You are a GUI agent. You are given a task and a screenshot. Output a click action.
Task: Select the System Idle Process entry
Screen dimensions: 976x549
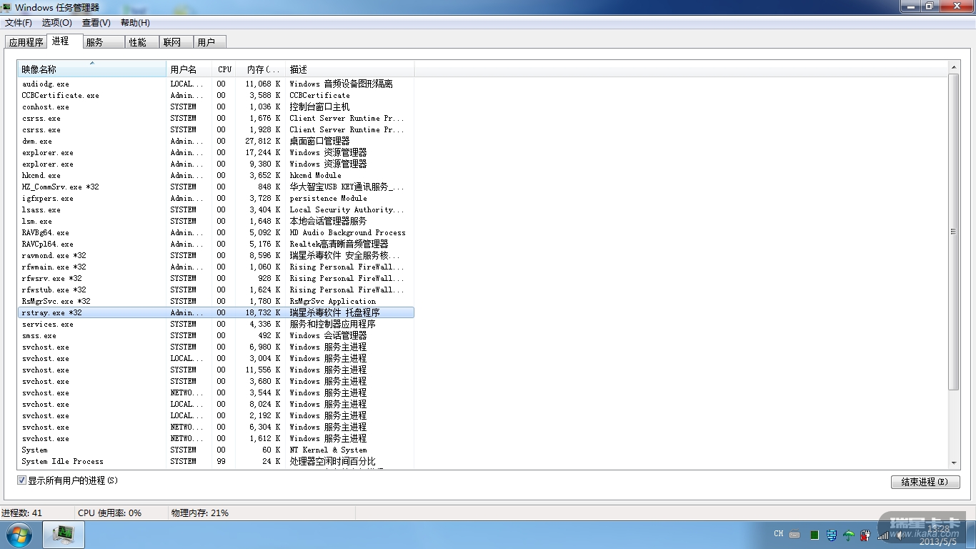(216, 461)
